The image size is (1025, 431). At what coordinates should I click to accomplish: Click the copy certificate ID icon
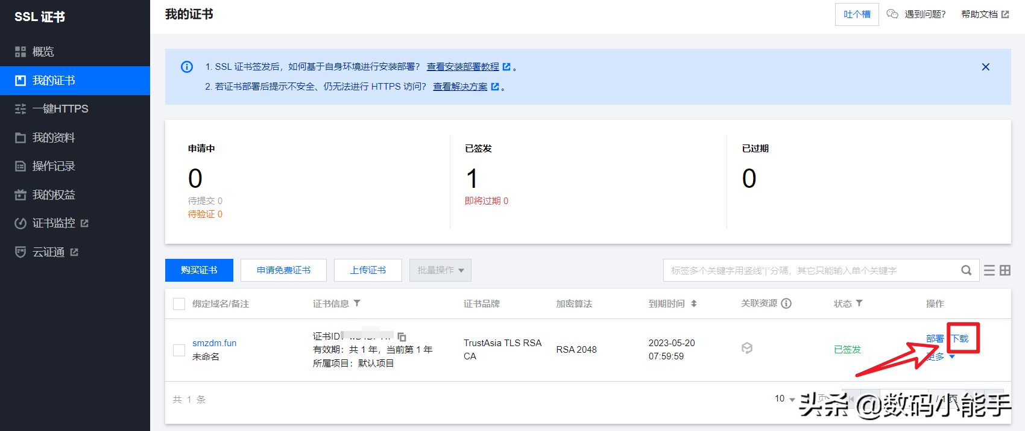click(x=402, y=337)
